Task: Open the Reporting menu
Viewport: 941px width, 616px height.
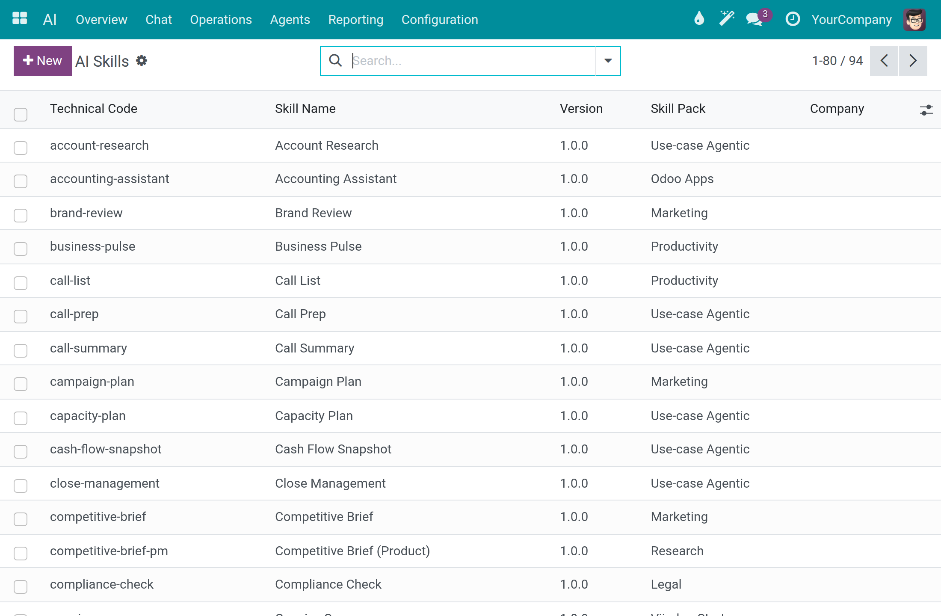Action: click(355, 20)
